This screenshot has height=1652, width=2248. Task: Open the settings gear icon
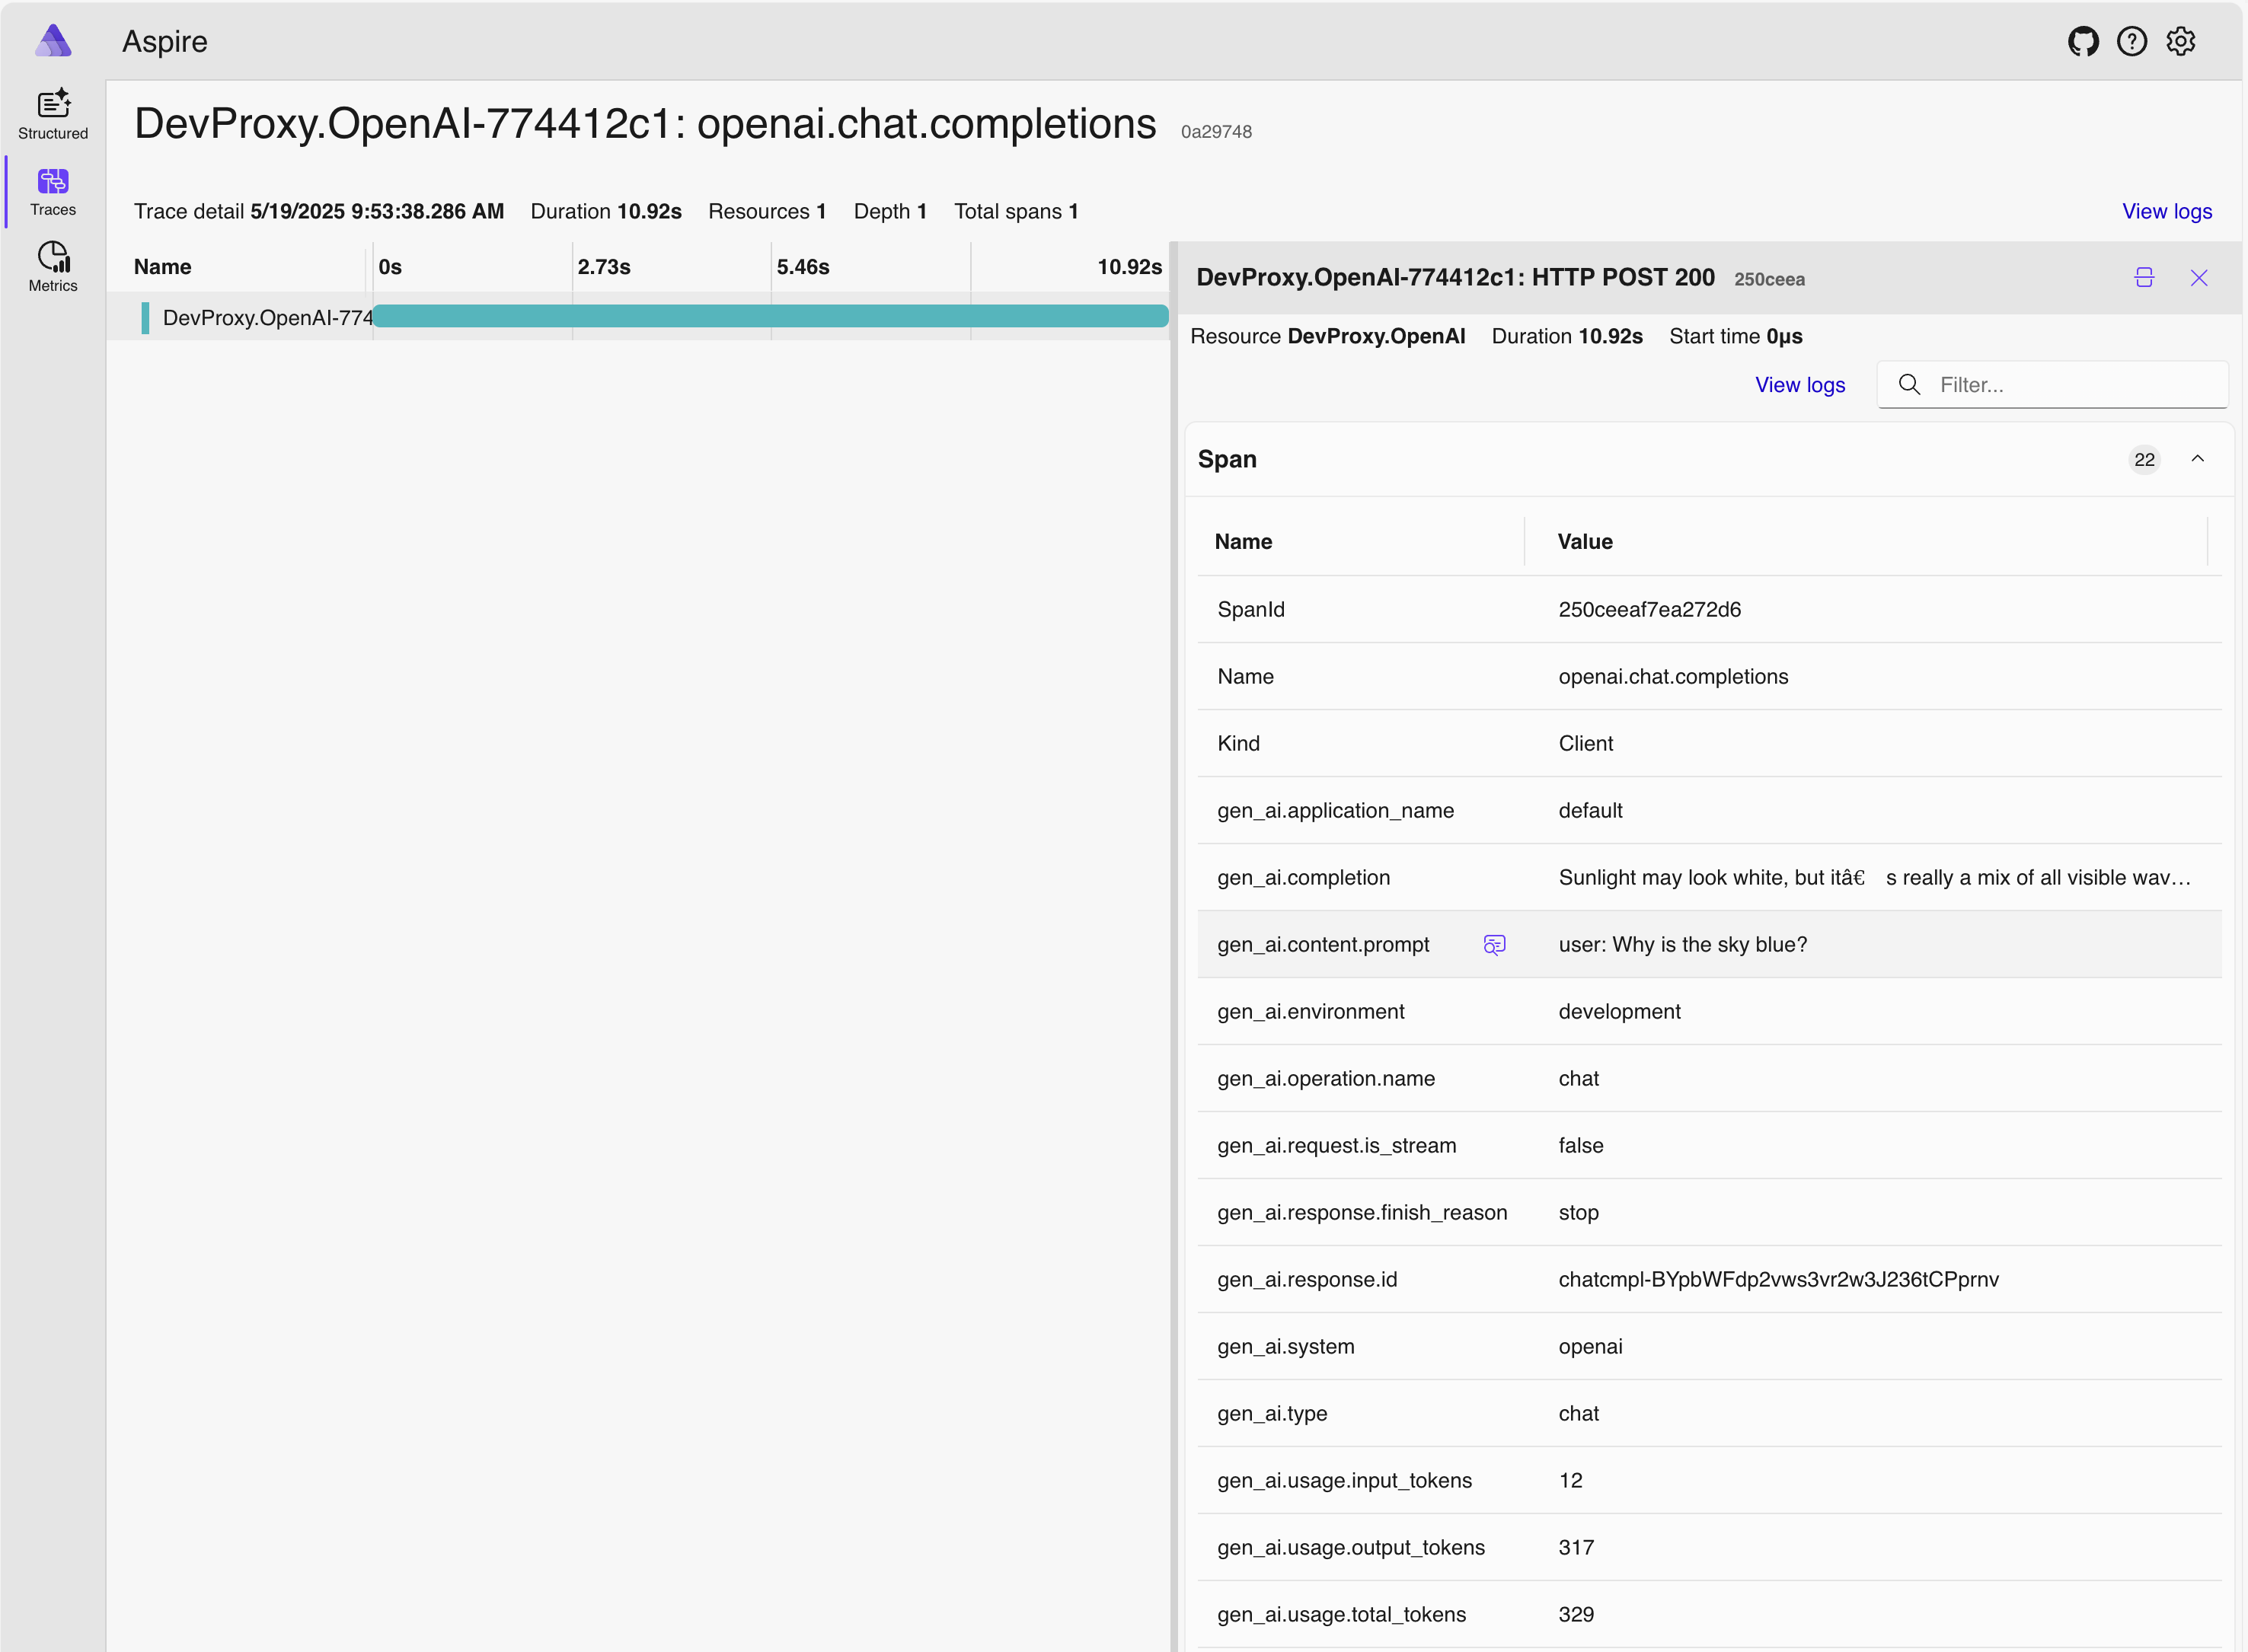(x=2180, y=42)
